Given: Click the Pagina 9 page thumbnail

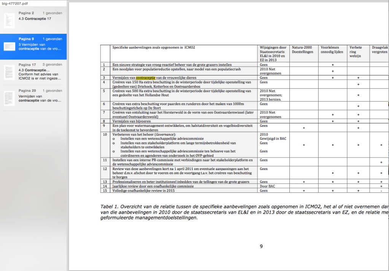Looking at the screenshot, I should 9,46.
